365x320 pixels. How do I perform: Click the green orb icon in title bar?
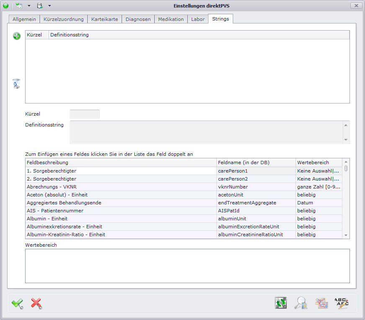click(6, 5)
